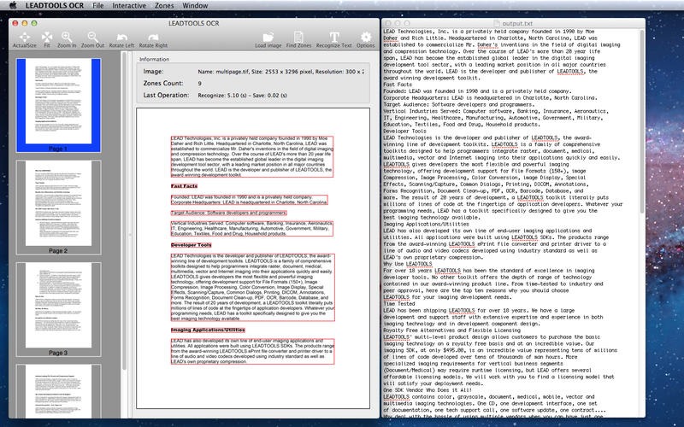Image resolution: width=684 pixels, height=427 pixels.
Task: Click the LEADTOOLS OCR window title text
Action: point(194,23)
